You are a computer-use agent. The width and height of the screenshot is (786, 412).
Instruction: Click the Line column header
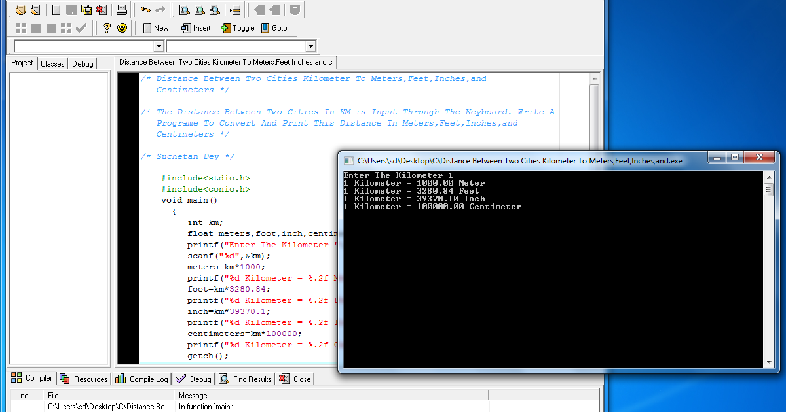[28, 395]
